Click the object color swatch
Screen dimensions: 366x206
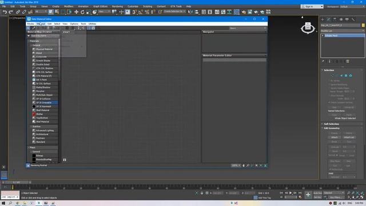tap(363, 25)
